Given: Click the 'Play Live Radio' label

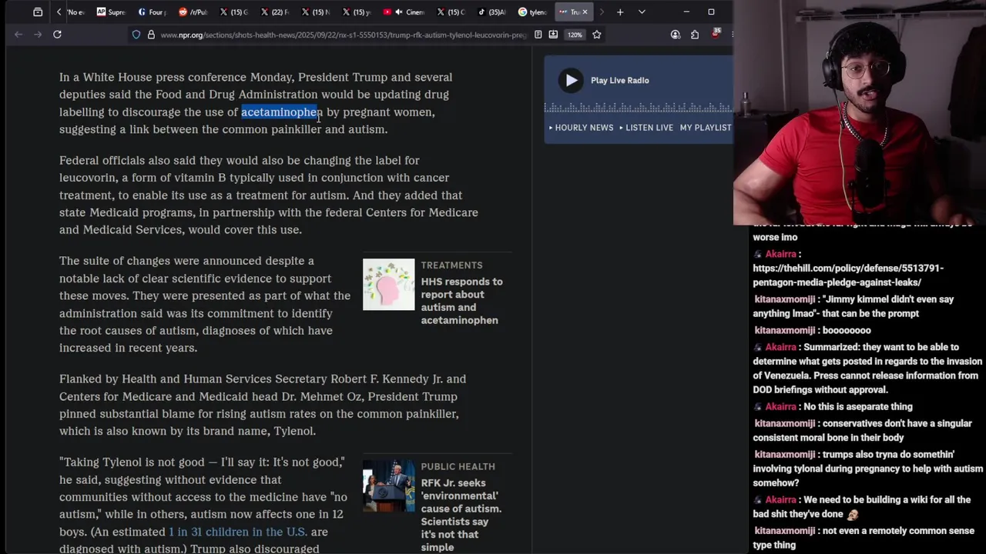Looking at the screenshot, I should [x=619, y=80].
